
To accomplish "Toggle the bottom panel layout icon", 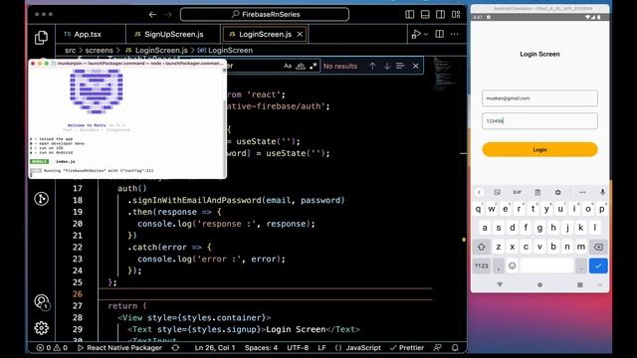I will 425,14.
